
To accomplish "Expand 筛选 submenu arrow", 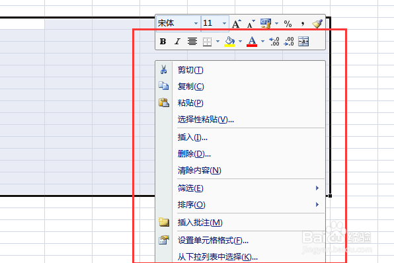I will (317, 188).
